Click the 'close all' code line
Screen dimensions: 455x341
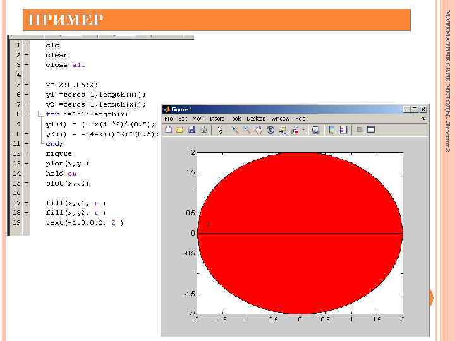pos(65,65)
